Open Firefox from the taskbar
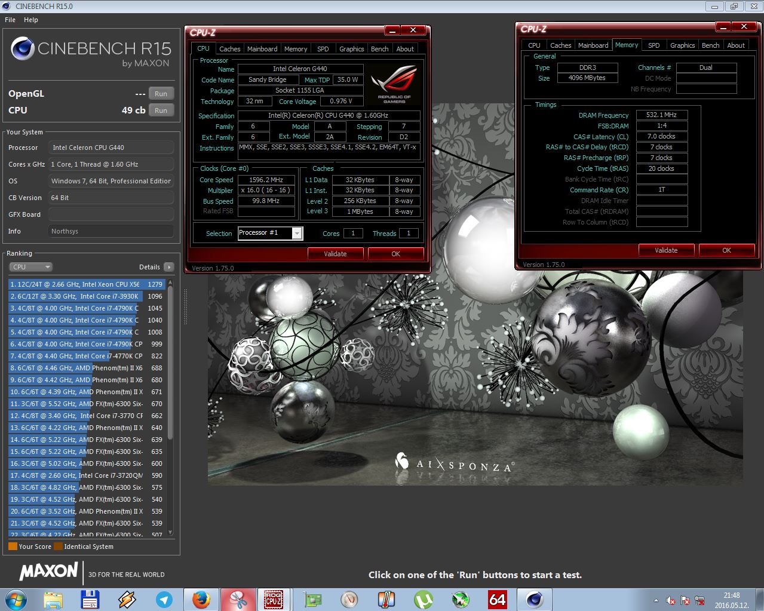The image size is (764, 611). (201, 599)
